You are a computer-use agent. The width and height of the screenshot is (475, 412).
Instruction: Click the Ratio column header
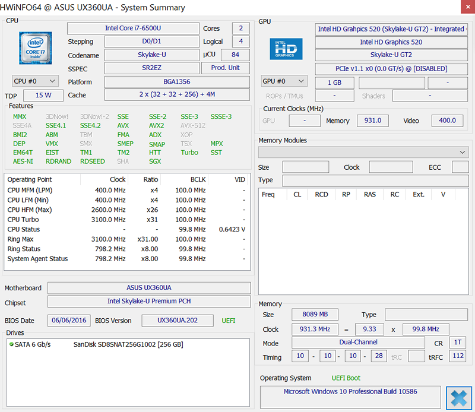click(x=144, y=180)
